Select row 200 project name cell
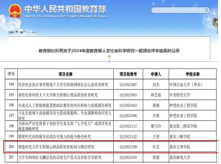Image resolution: width=221 pixels, height=164 pixels. 56,147
